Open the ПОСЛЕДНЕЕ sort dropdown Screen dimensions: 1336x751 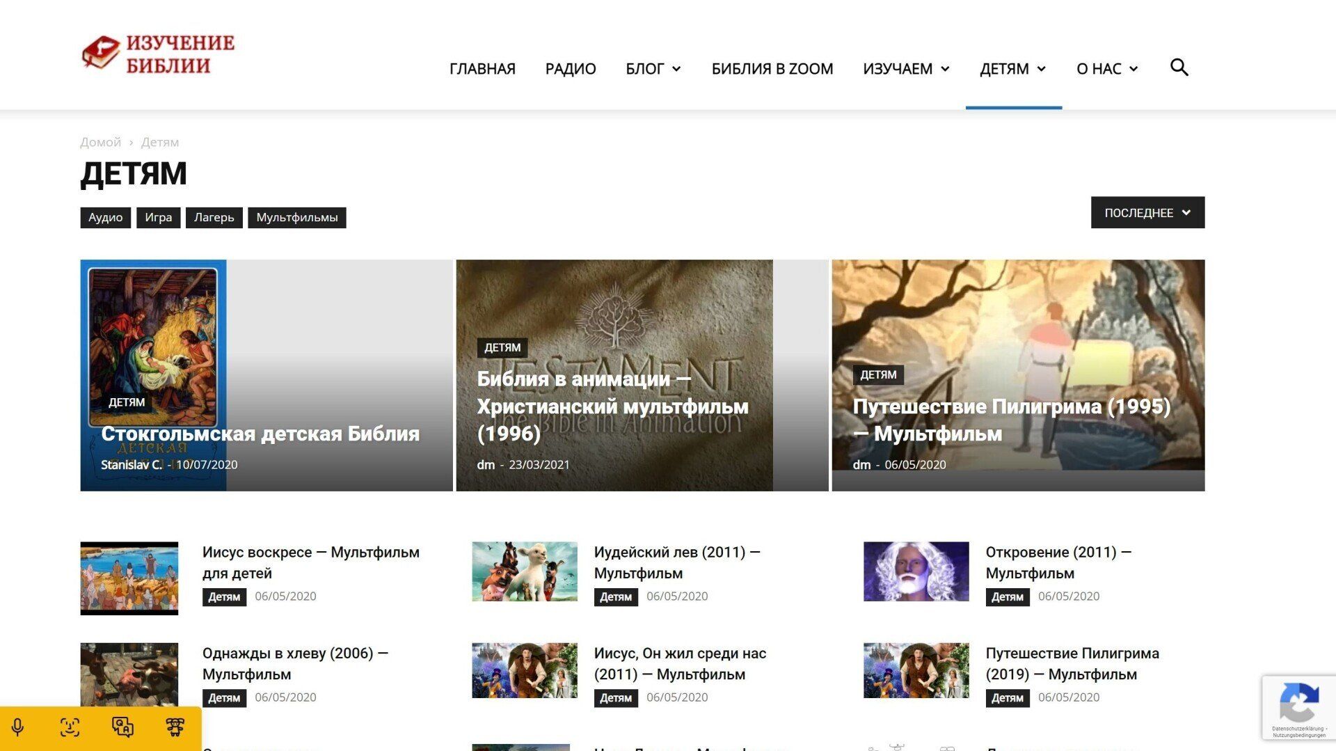(1147, 212)
